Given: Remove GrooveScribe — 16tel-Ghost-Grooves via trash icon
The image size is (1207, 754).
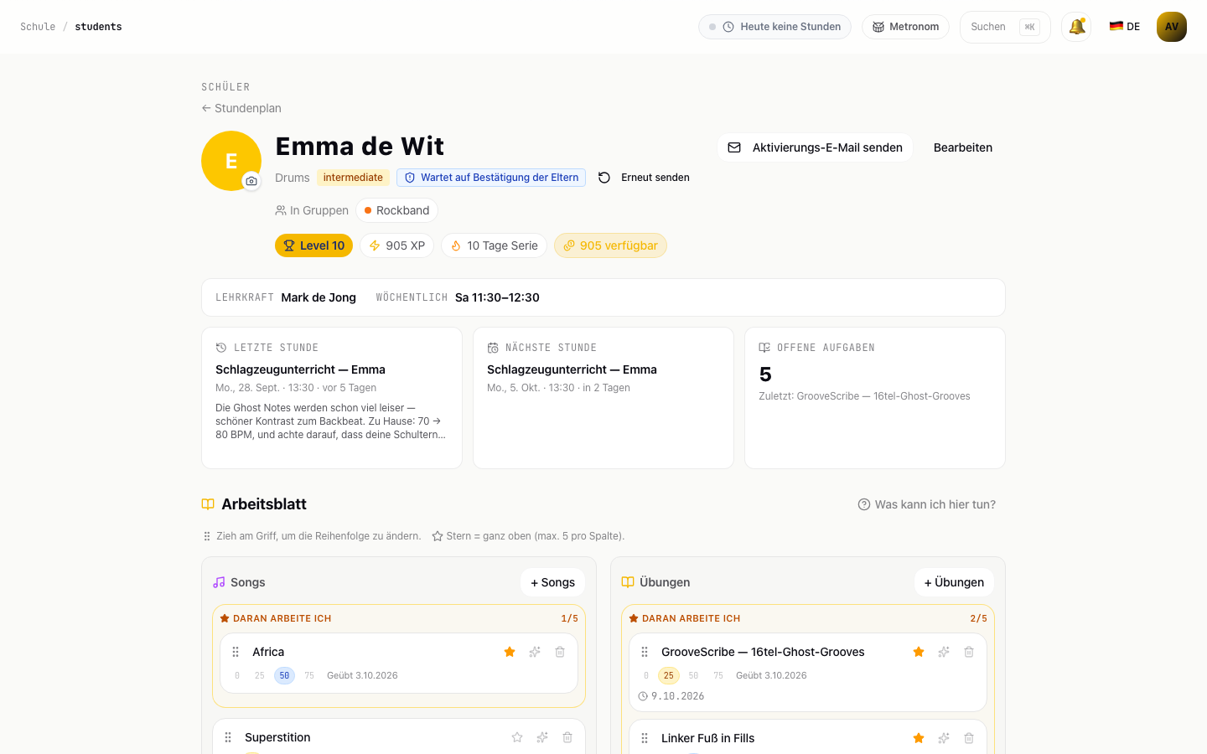Looking at the screenshot, I should (x=969, y=652).
